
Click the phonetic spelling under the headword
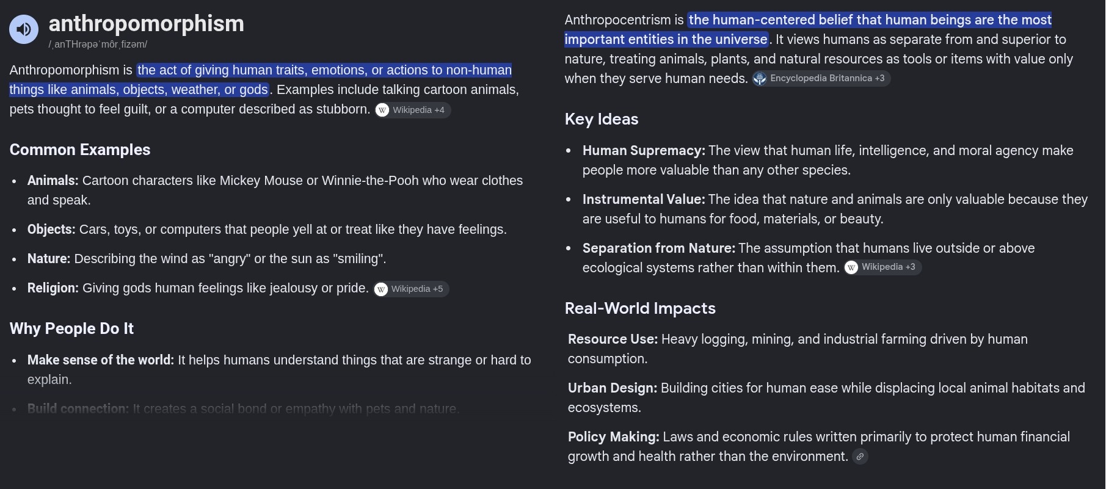tap(98, 45)
